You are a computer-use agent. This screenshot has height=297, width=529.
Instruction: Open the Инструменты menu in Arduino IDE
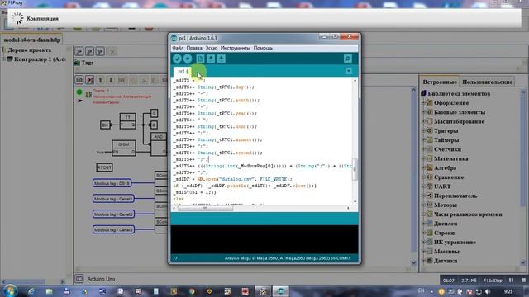click(x=235, y=48)
